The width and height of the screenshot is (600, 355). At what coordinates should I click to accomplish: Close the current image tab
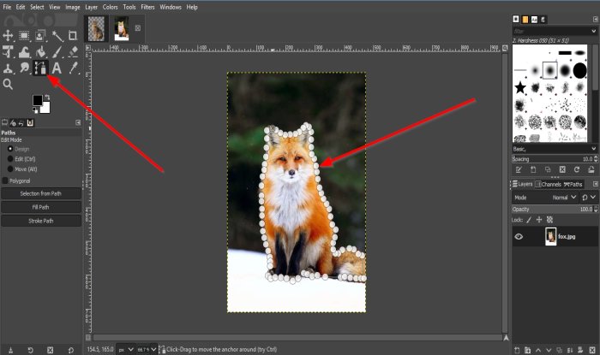click(x=138, y=28)
